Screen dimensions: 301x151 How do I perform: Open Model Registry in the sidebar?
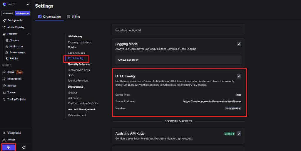(16, 27)
